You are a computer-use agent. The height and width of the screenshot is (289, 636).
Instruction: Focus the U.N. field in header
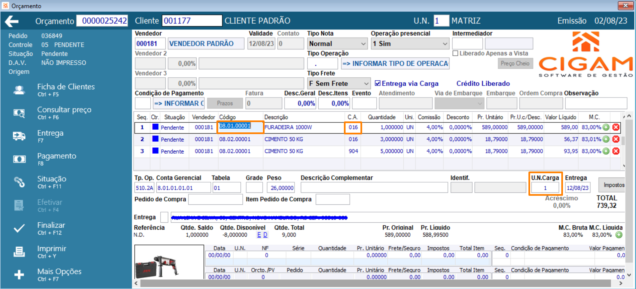[x=441, y=21]
